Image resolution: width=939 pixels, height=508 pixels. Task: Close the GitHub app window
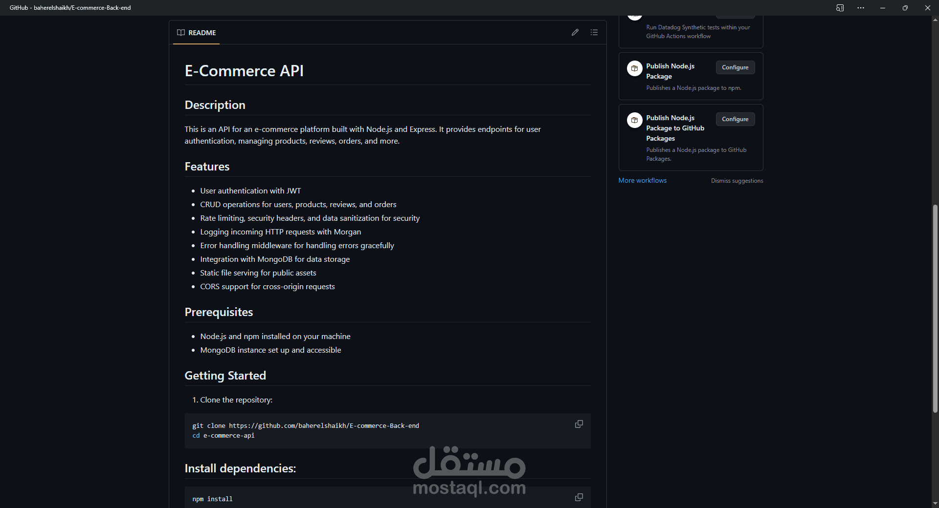point(928,8)
